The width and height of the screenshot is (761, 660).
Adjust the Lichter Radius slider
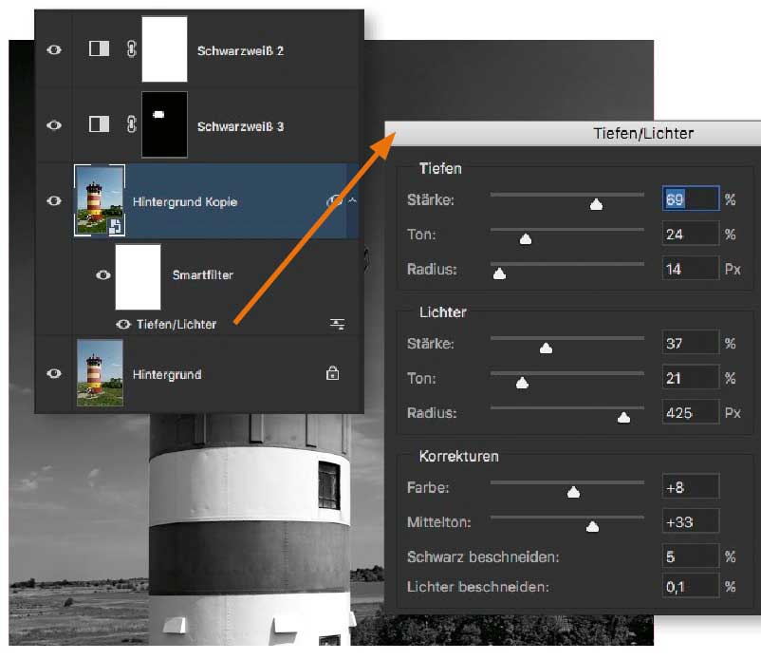(623, 418)
